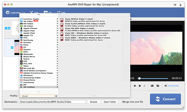Click the Windows logo icon
This screenshot has height=112, width=187.
21,75
